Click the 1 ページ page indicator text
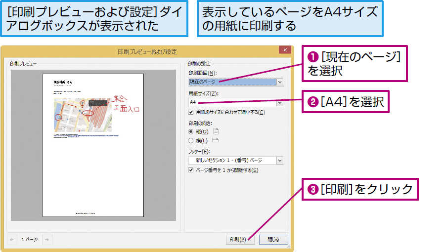446x252 pixels. (30, 240)
